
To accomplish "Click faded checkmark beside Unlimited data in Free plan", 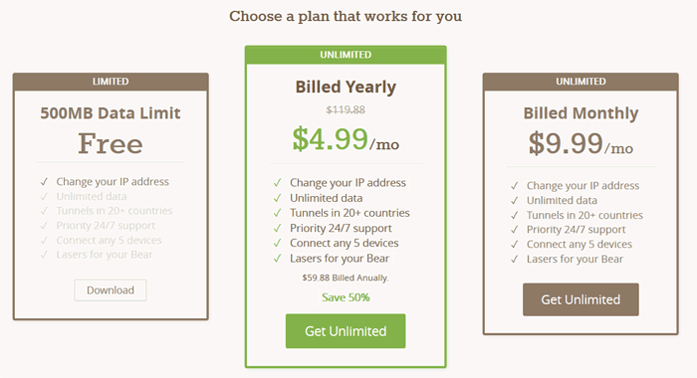I will pyautogui.click(x=44, y=196).
